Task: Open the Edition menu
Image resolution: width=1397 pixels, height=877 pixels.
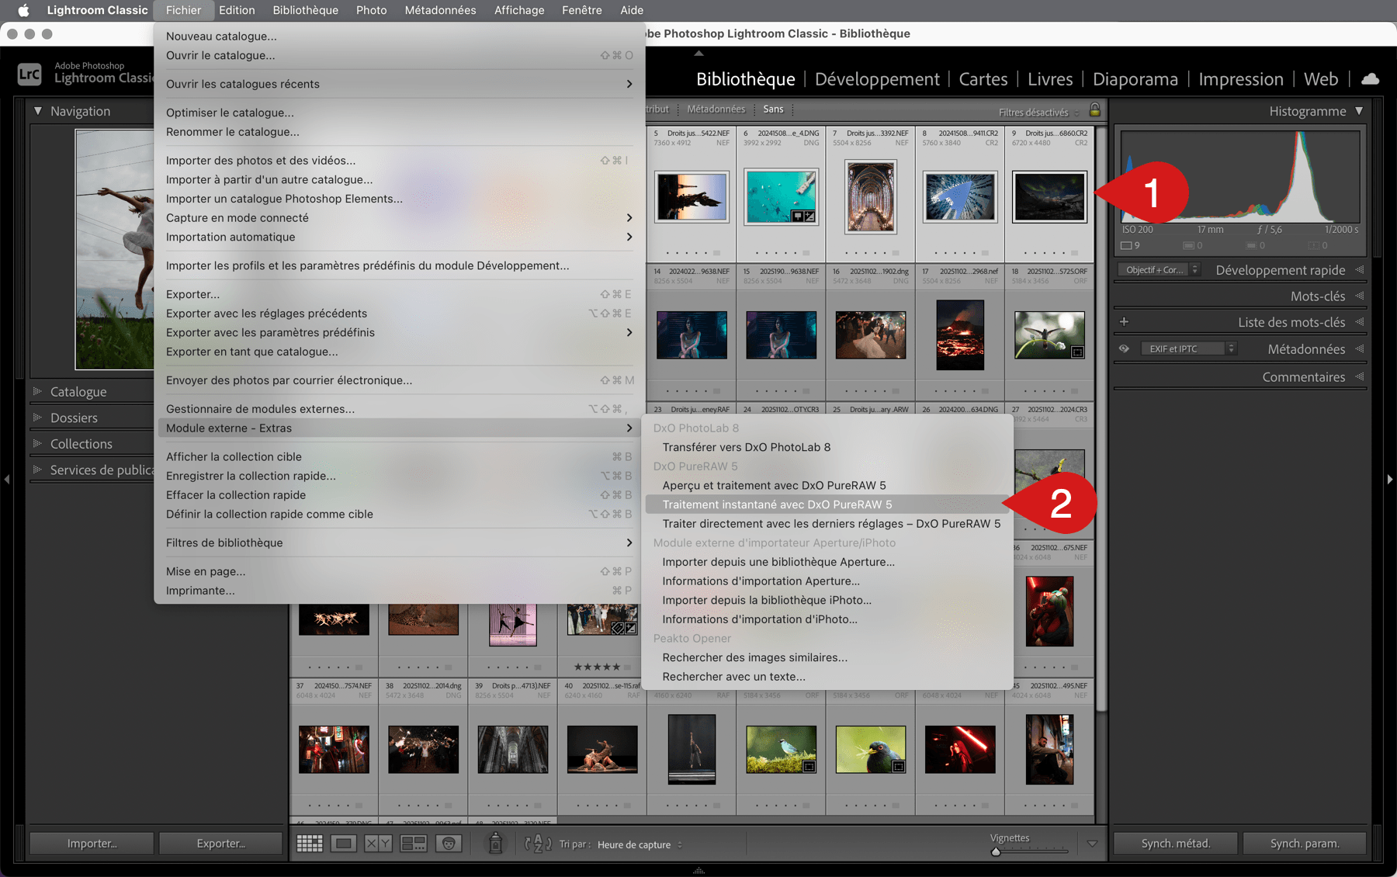Action: pos(237,10)
